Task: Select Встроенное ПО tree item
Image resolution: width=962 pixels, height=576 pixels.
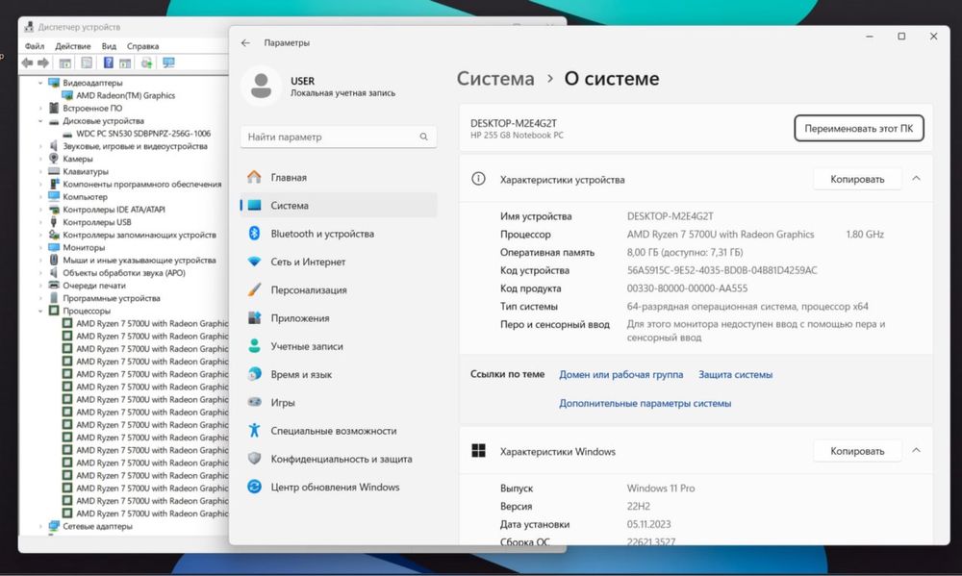Action: click(x=92, y=108)
